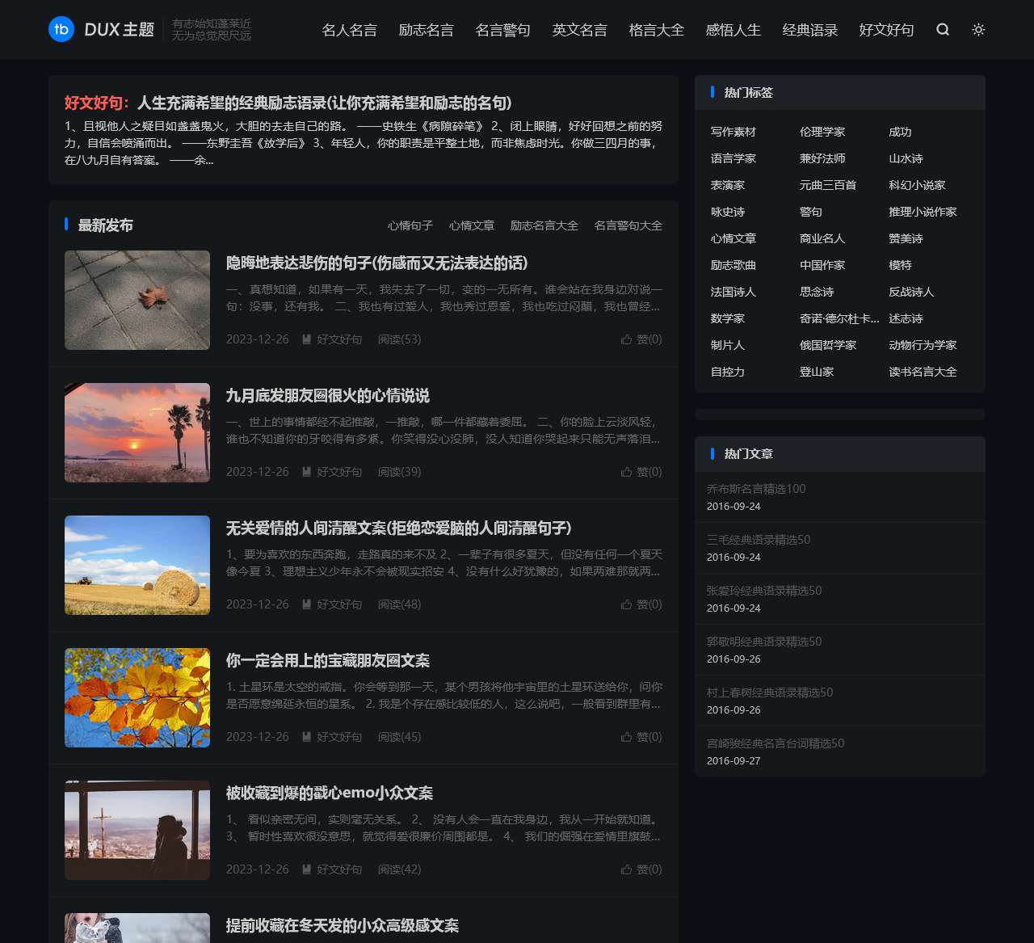Select the 元曲三百首 tag

click(828, 185)
